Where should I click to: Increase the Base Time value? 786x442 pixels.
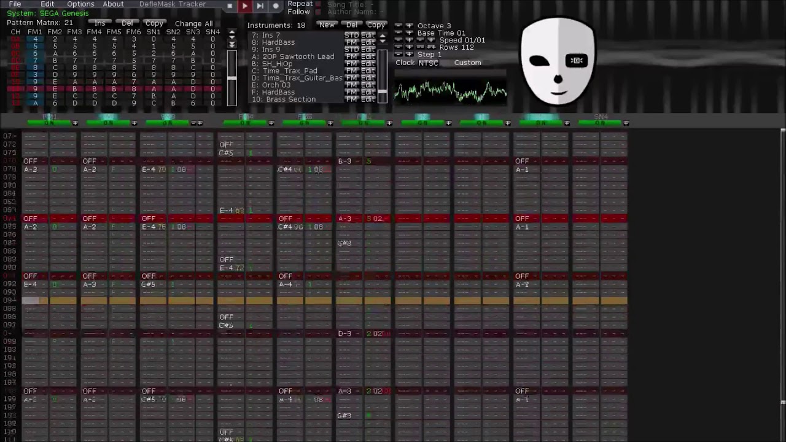[410, 33]
